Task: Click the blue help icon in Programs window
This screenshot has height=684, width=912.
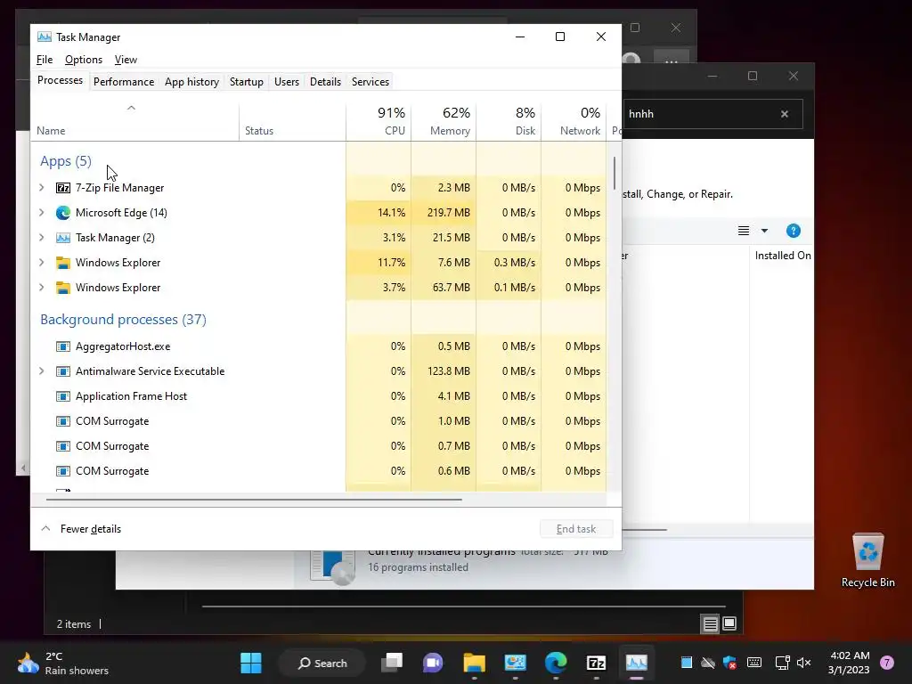Action: (x=794, y=231)
